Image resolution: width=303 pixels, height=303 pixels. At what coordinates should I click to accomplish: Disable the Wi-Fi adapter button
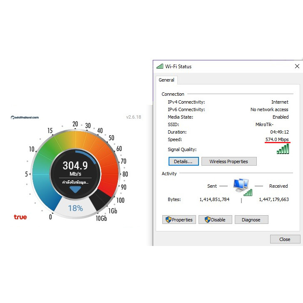[x=215, y=220]
